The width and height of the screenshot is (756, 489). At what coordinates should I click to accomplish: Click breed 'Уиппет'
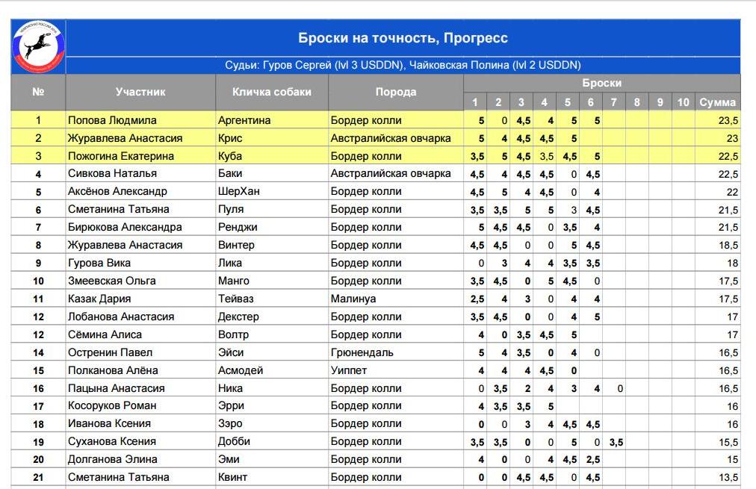click(349, 370)
